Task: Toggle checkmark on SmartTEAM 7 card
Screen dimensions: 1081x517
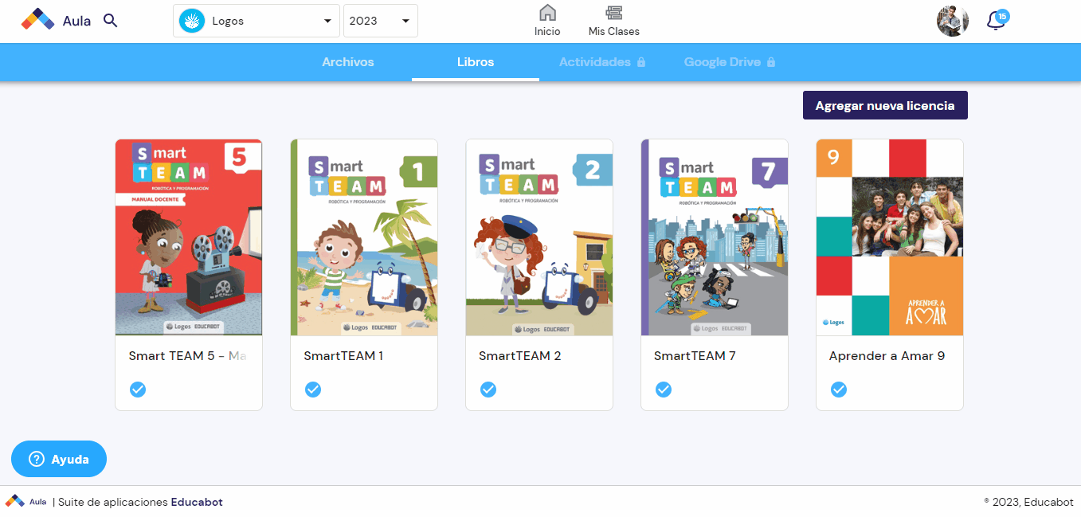Action: coord(664,390)
